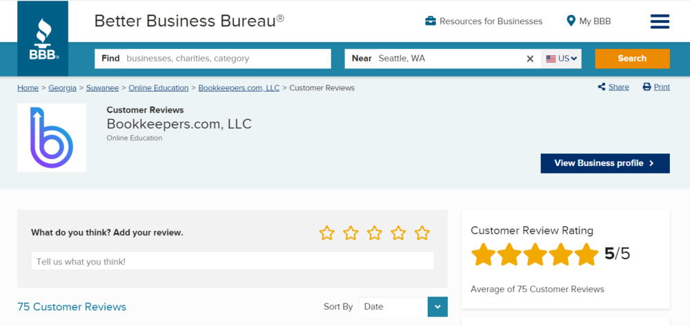The width and height of the screenshot is (690, 326).
Task: Click the briefcase icon beside Resources for Businesses
Action: [431, 21]
